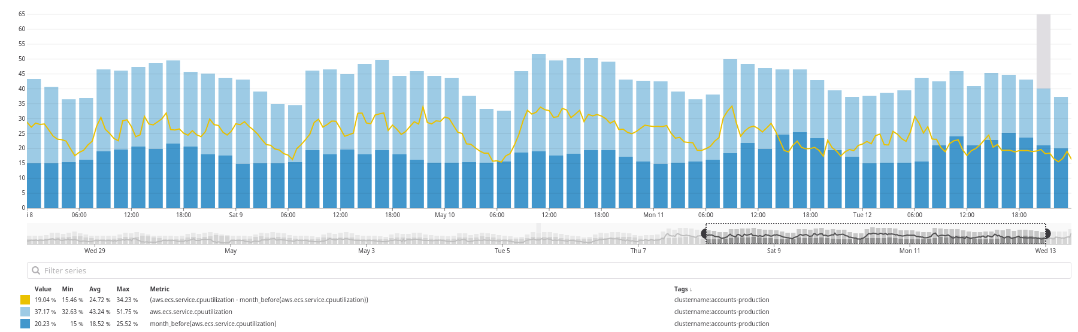This screenshot has width=1078, height=332.
Task: Sort the legend by the Max column
Action: (x=123, y=290)
